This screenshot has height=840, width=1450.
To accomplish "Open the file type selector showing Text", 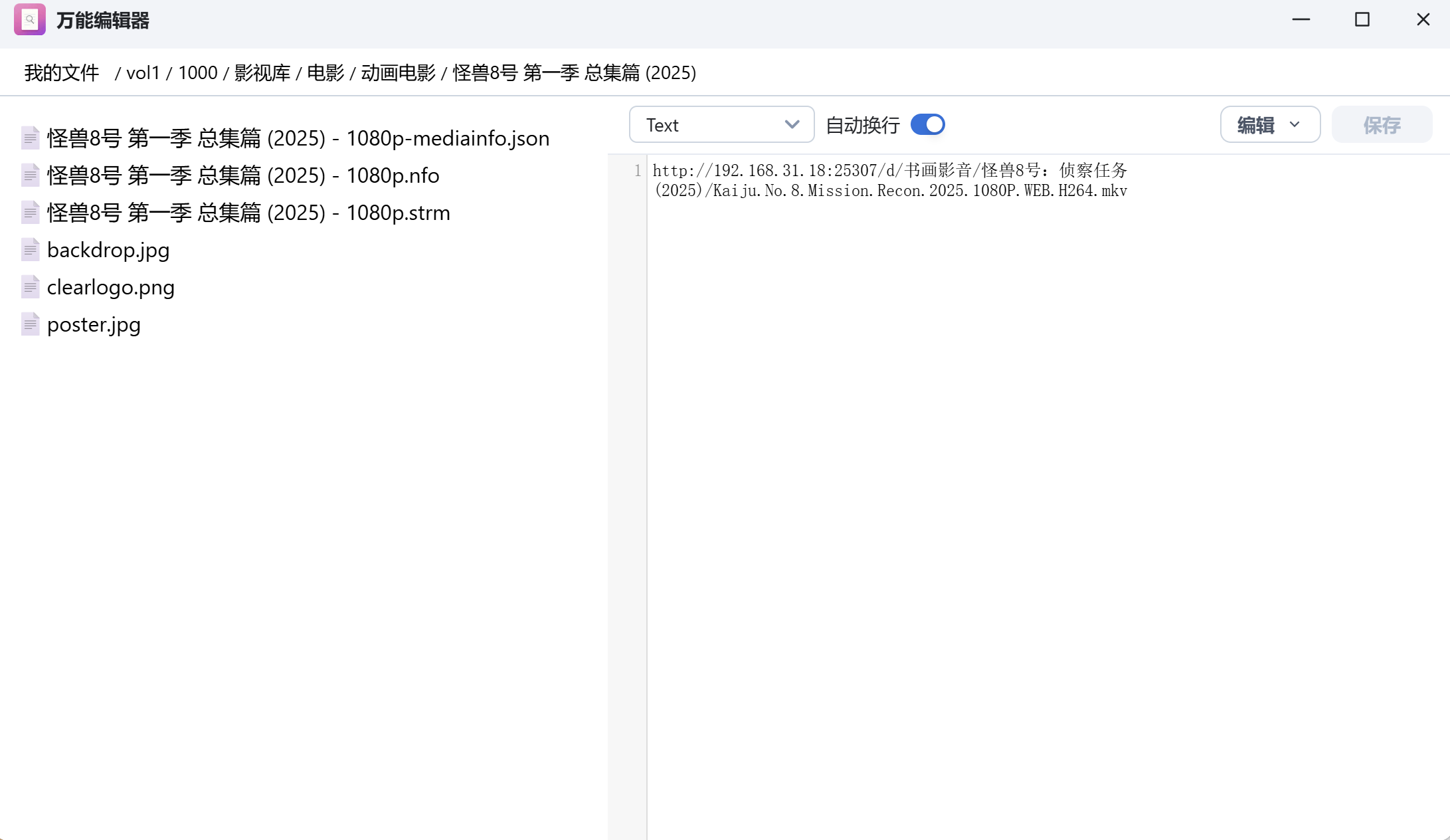I will point(721,124).
